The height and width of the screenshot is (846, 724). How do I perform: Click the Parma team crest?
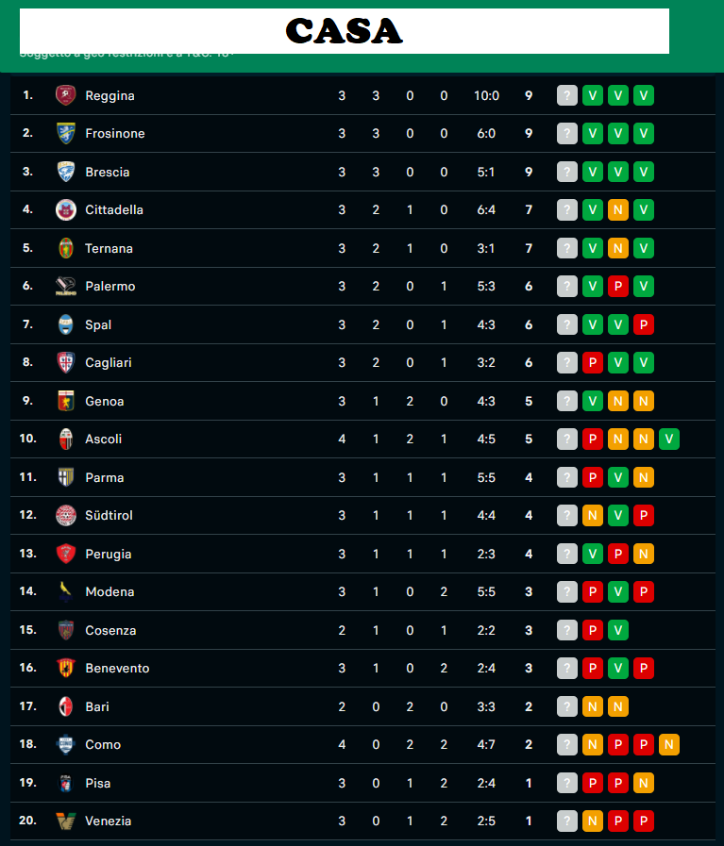click(66, 477)
